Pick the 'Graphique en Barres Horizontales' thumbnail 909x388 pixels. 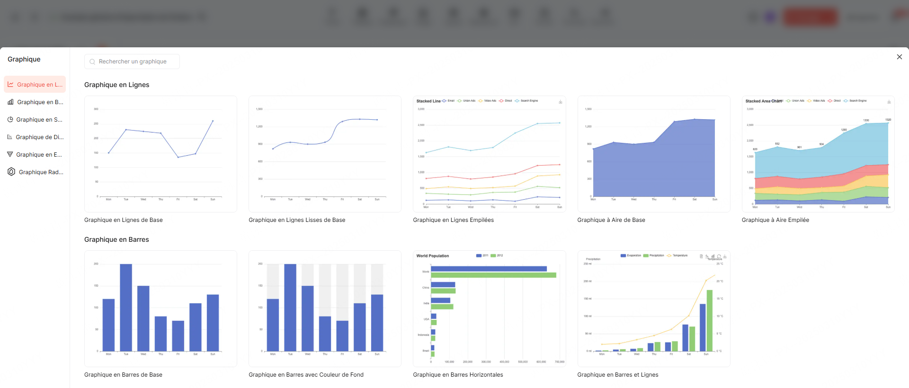tap(489, 309)
